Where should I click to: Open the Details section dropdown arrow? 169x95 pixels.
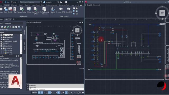pos(21,56)
